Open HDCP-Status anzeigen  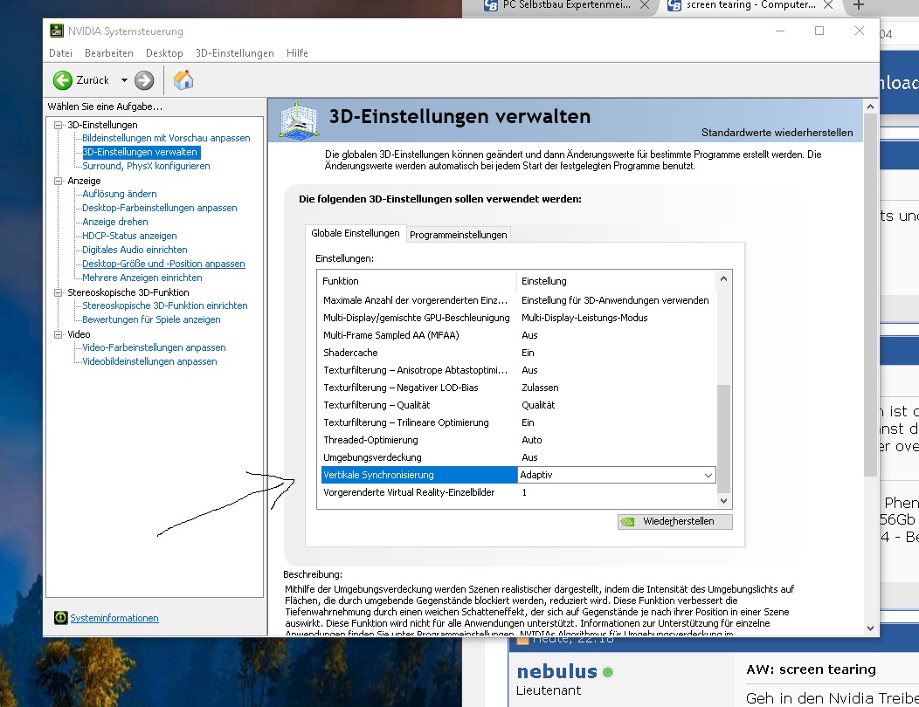(129, 236)
